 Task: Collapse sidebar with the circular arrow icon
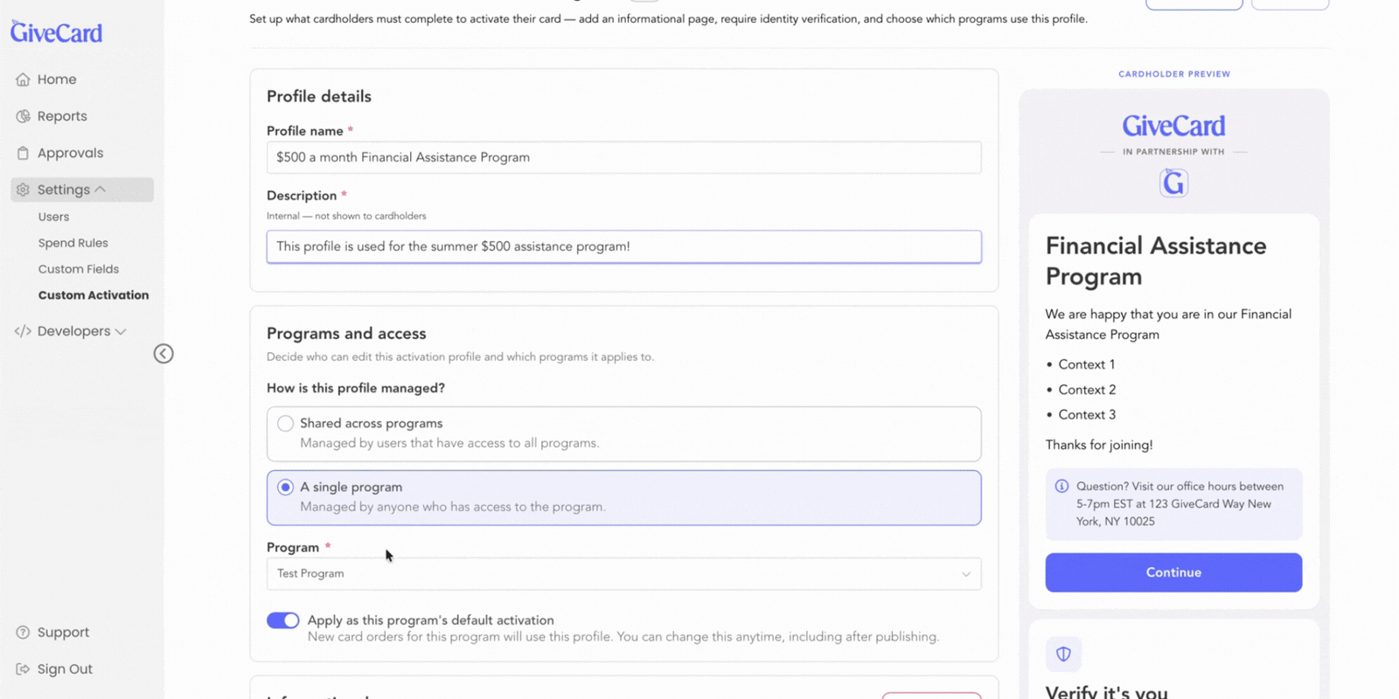pyautogui.click(x=164, y=354)
